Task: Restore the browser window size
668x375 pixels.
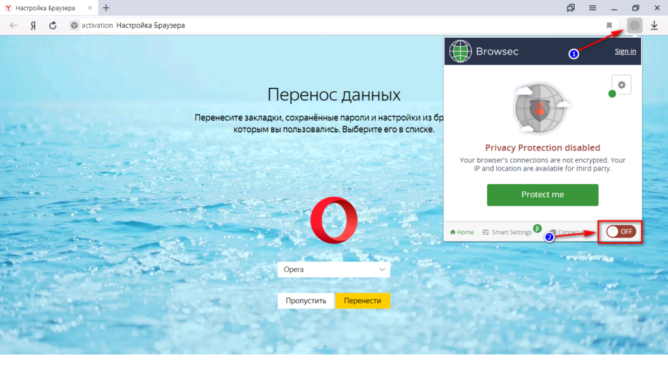Action: coord(635,8)
